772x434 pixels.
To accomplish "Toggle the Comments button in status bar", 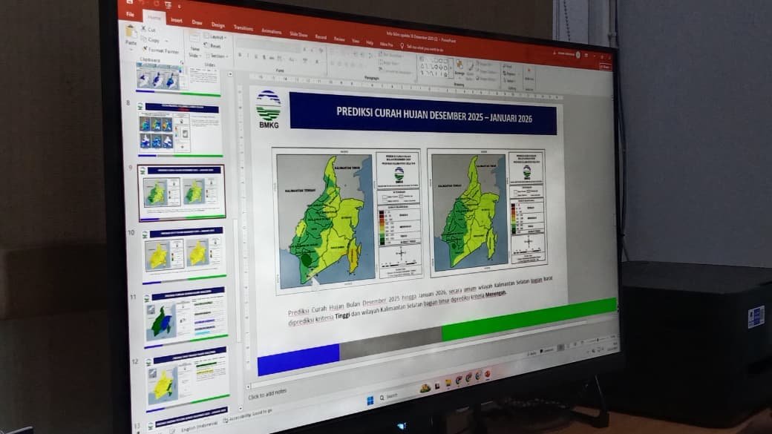I will pyautogui.click(x=546, y=352).
